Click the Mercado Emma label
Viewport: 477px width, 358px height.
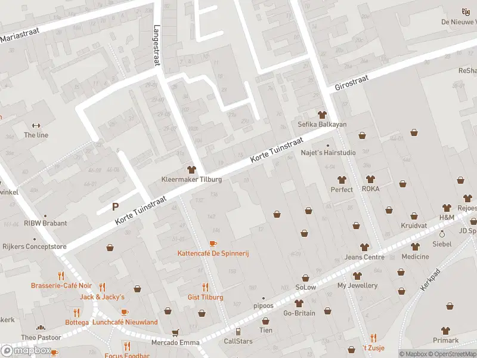point(175,342)
